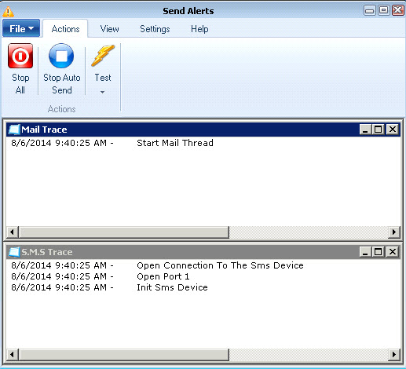Close the S.M.S Trace panel
406x369 pixels.
click(393, 252)
